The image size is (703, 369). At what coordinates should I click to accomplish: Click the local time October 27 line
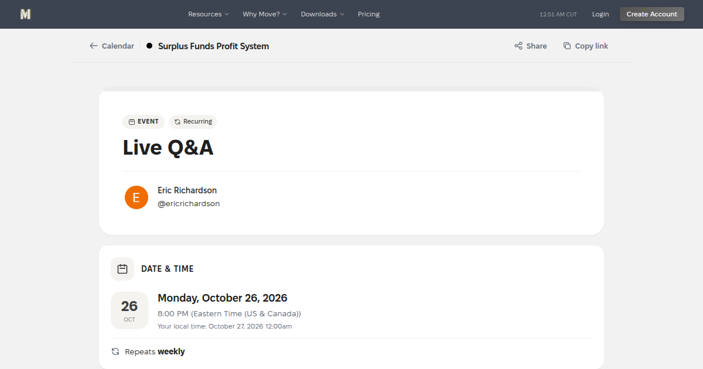click(225, 326)
